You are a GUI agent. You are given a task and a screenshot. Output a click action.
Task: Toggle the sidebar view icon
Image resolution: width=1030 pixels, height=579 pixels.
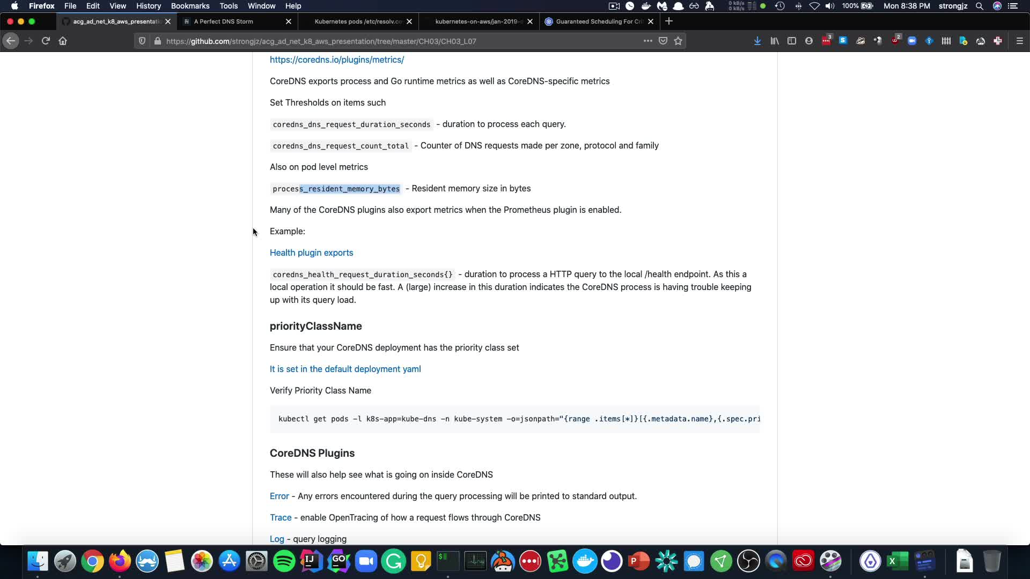[792, 41]
